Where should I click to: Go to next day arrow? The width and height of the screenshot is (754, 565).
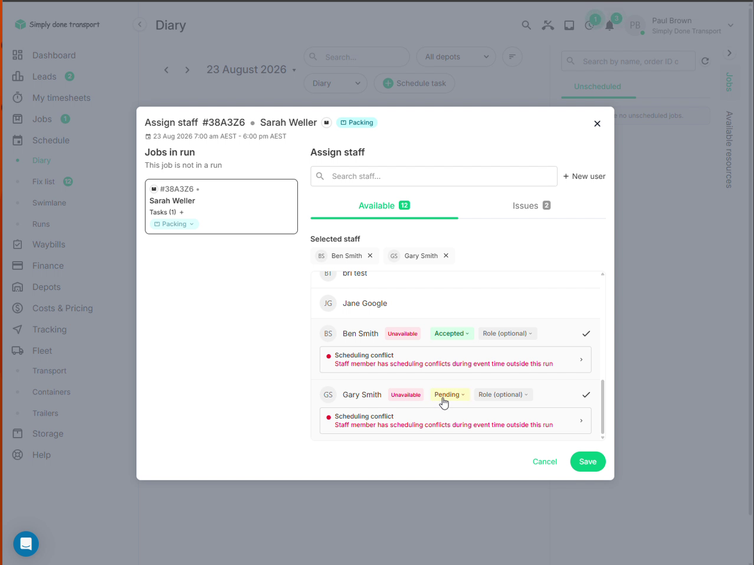click(x=188, y=70)
